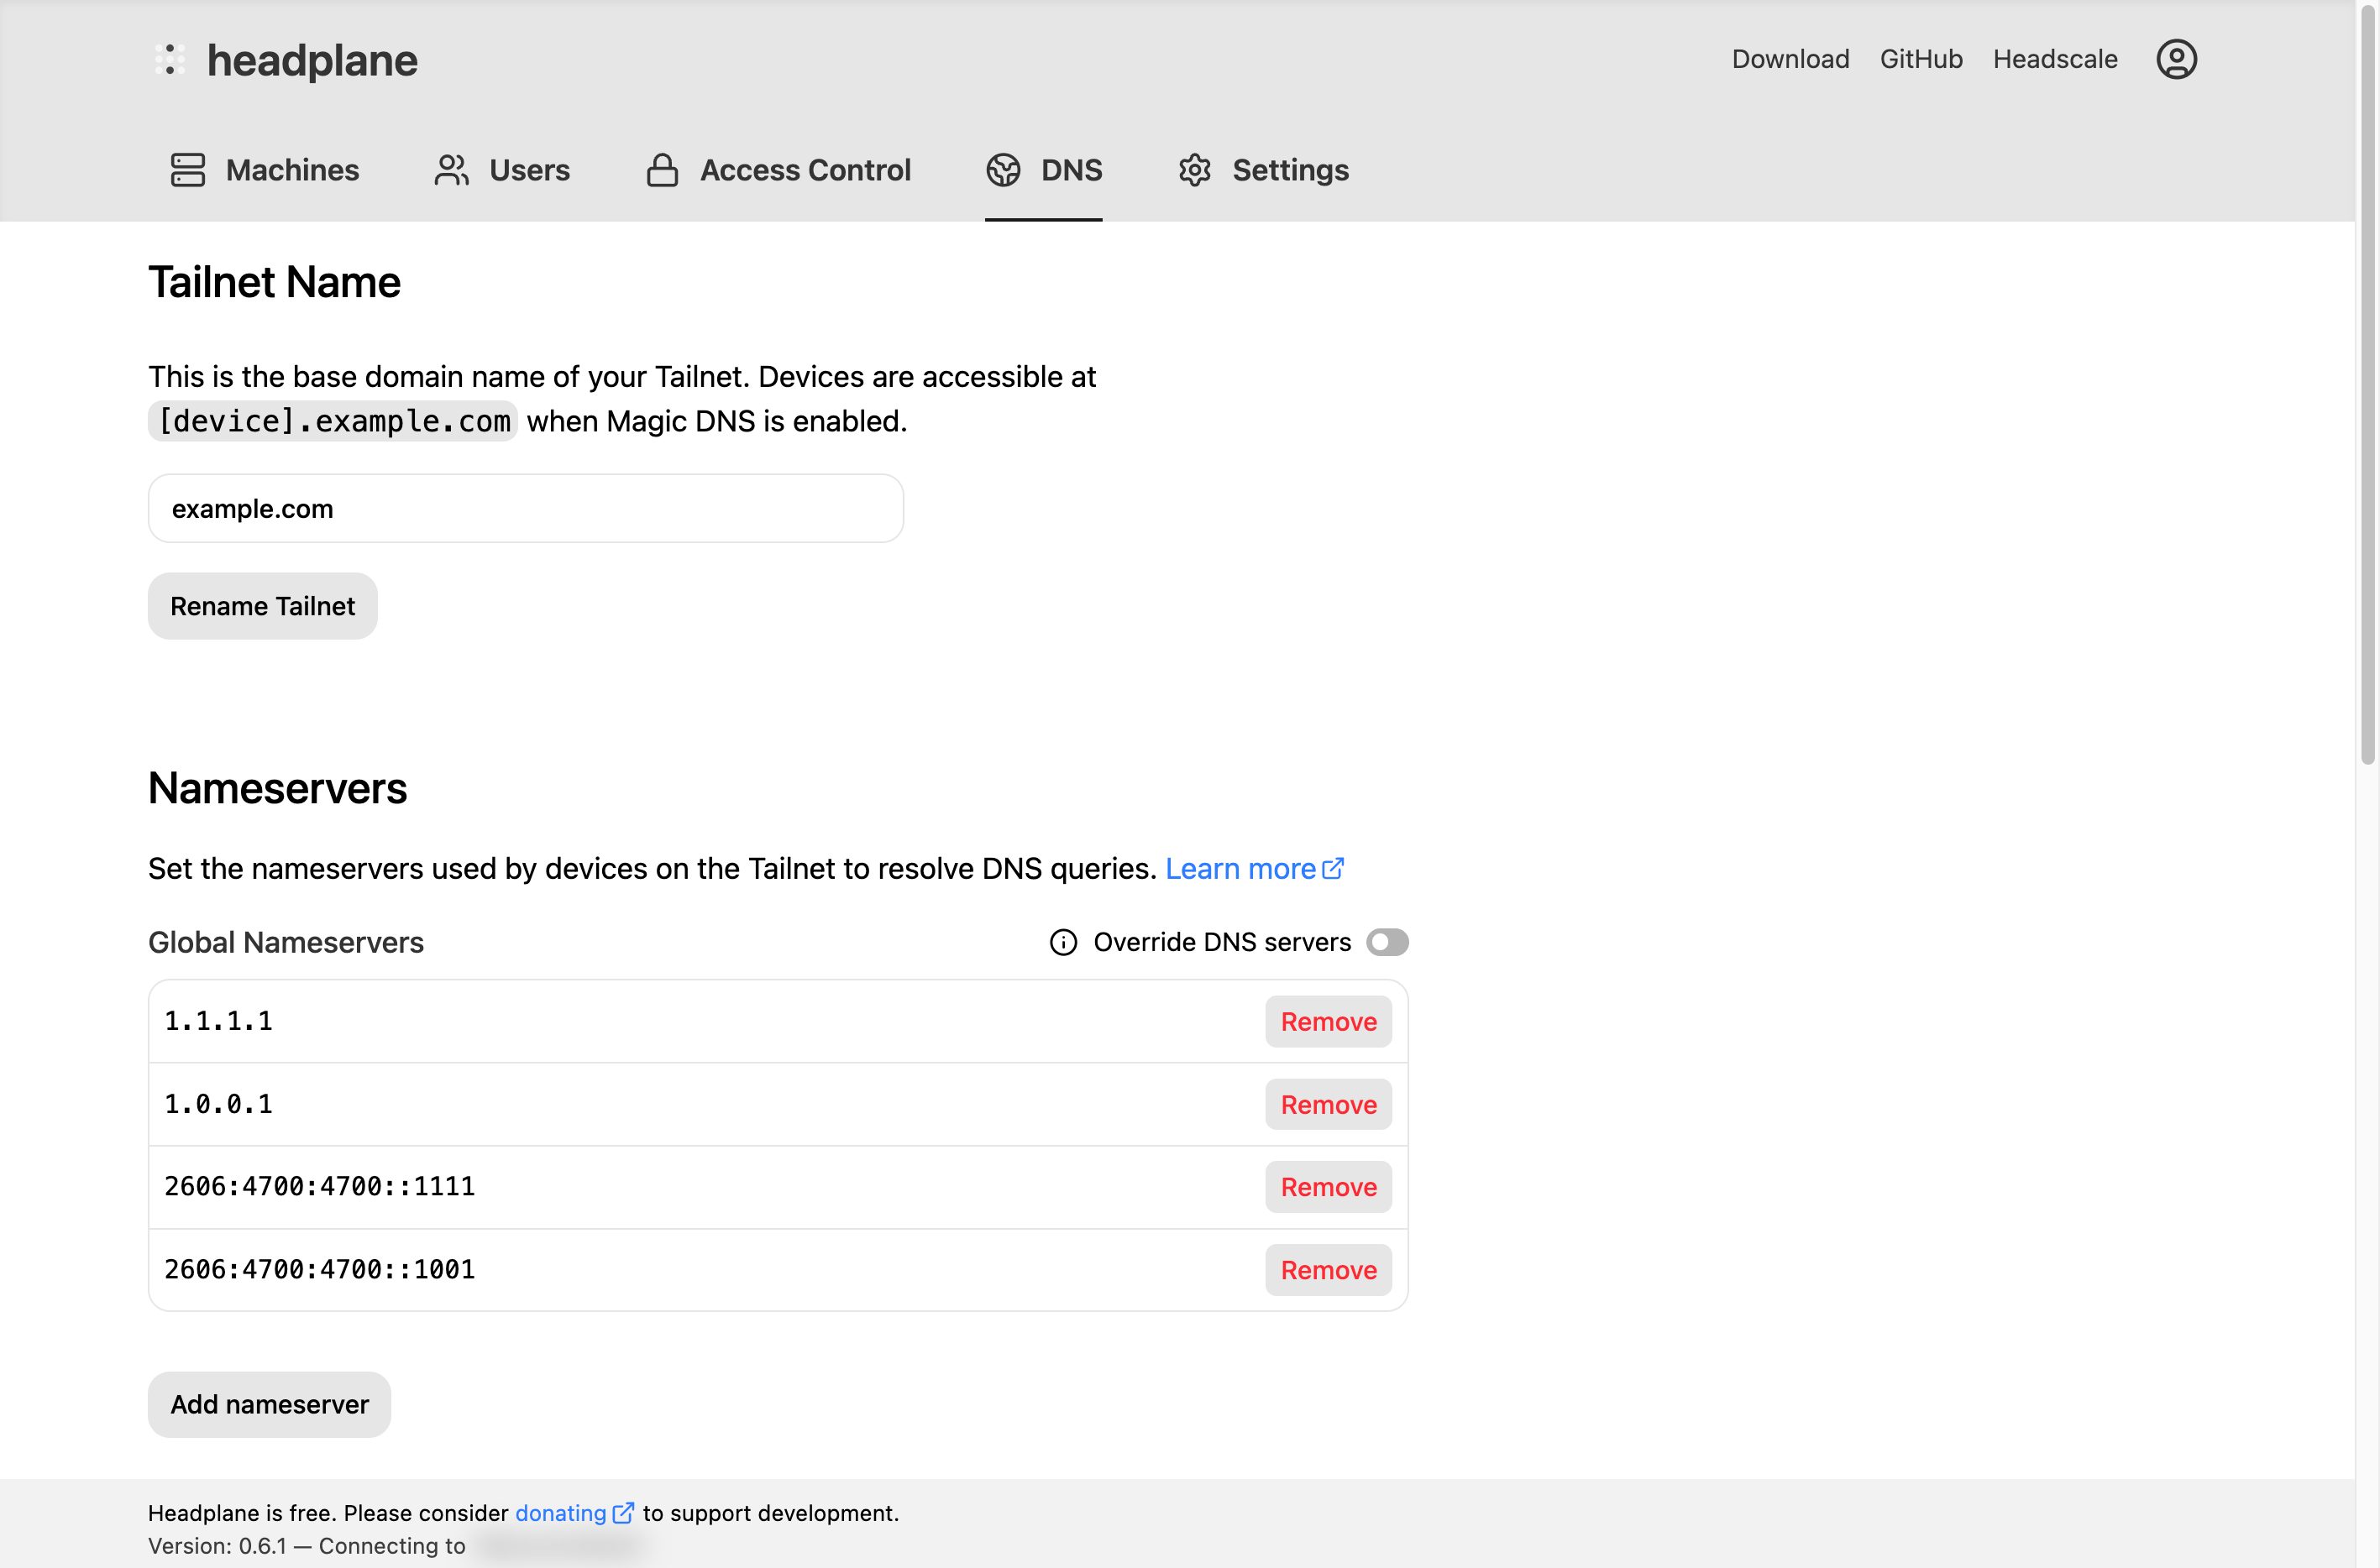Toggle the Override DNS servers switch
Screen dimensions: 2380x1568
coord(1387,942)
